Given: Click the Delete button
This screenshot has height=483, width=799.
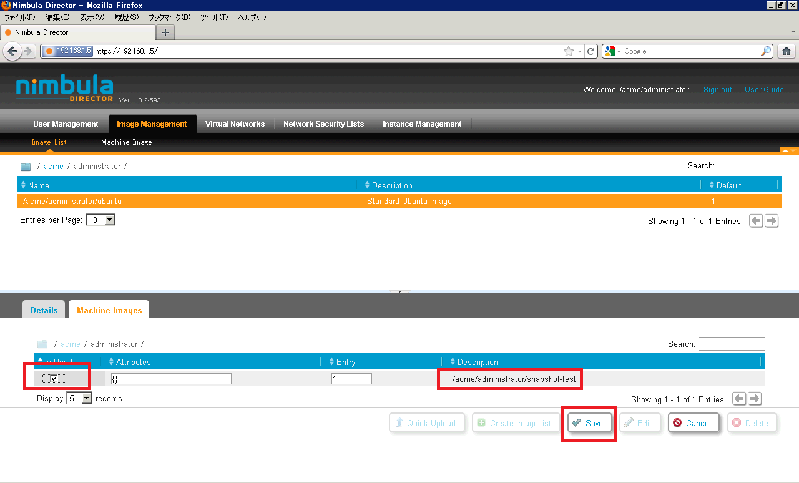Looking at the screenshot, I should (752, 423).
